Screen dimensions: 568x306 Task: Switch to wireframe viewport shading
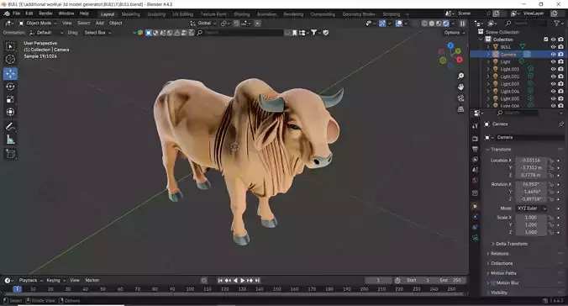click(x=424, y=24)
